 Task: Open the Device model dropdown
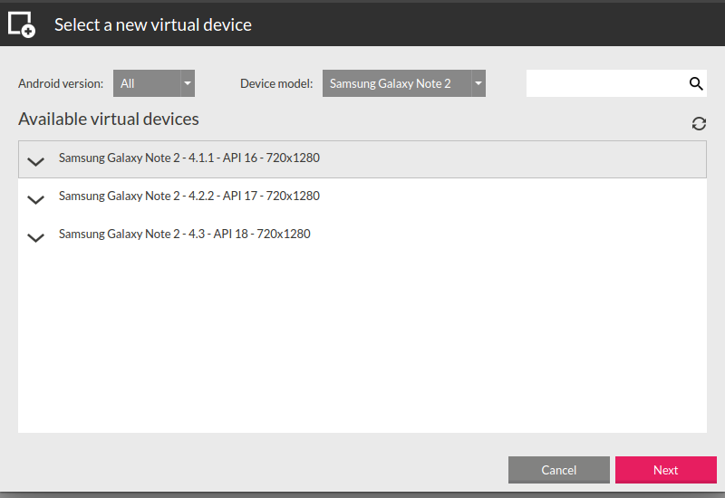(404, 83)
